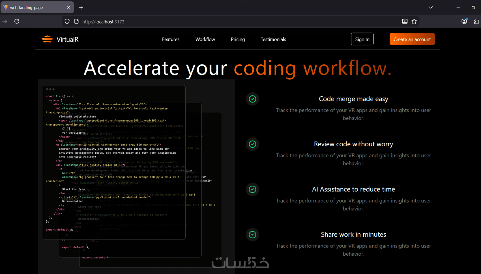Viewport: 481px width, 274px height.
Task: Click the VirtualR brand name
Action: [x=68, y=39]
